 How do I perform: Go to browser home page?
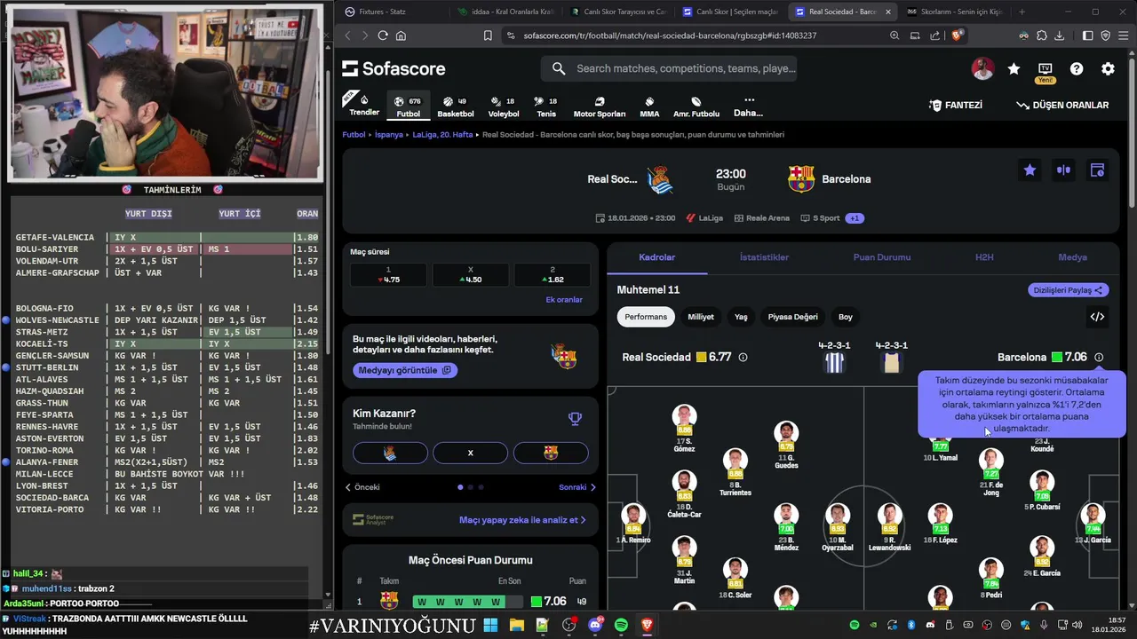tap(401, 35)
